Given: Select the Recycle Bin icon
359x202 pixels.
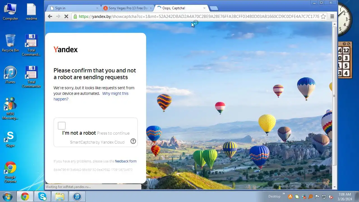Looking at the screenshot, I should pyautogui.click(x=10, y=43).
